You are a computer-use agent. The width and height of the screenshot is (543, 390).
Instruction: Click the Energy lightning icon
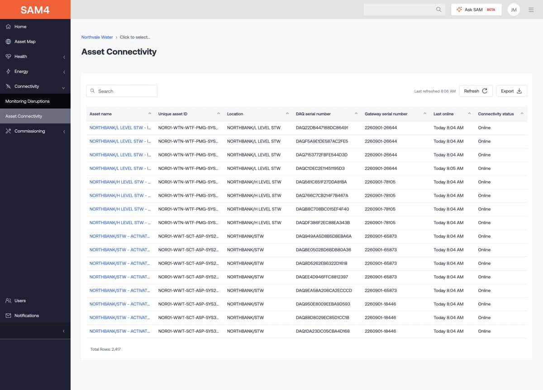(8, 71)
